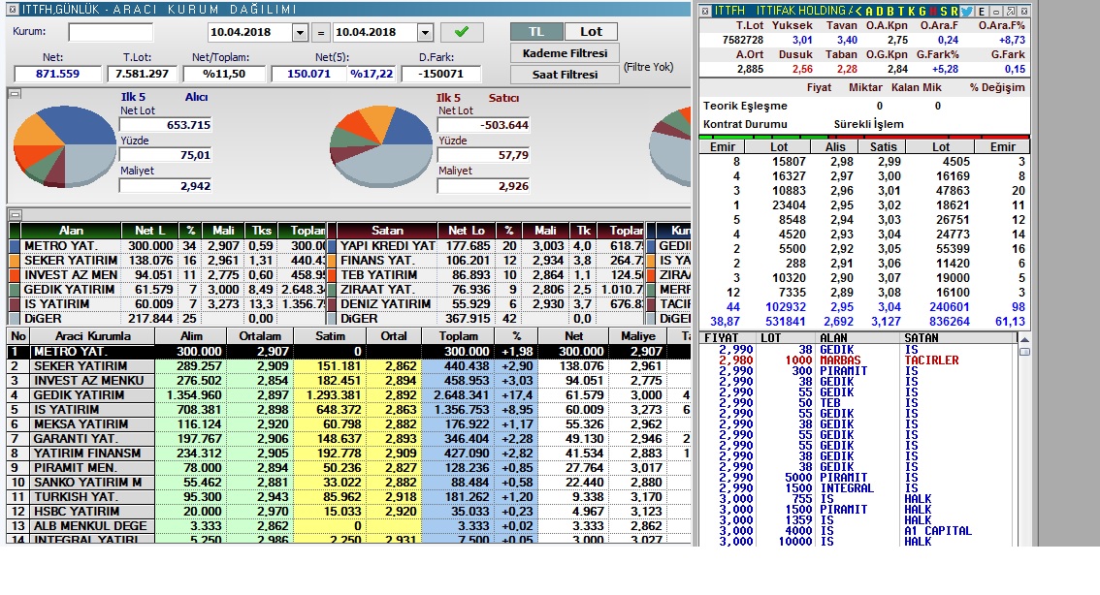The width and height of the screenshot is (1100, 595).
Task: Click the detach arrow icon in ITTFH title bar
Action: point(1010,12)
